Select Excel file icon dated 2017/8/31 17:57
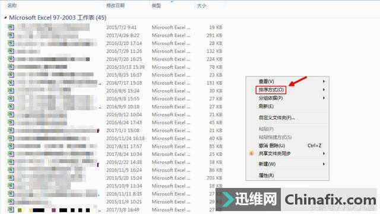380x214 pixels. point(11,146)
